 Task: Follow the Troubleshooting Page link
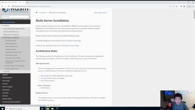click(x=73, y=41)
